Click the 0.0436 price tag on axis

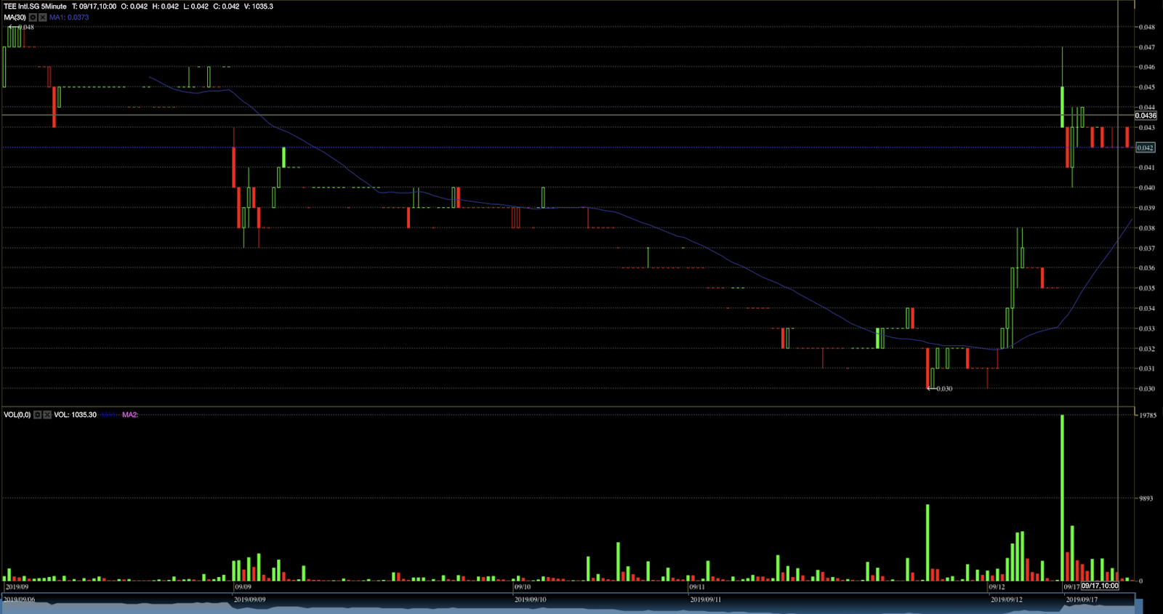[1146, 116]
